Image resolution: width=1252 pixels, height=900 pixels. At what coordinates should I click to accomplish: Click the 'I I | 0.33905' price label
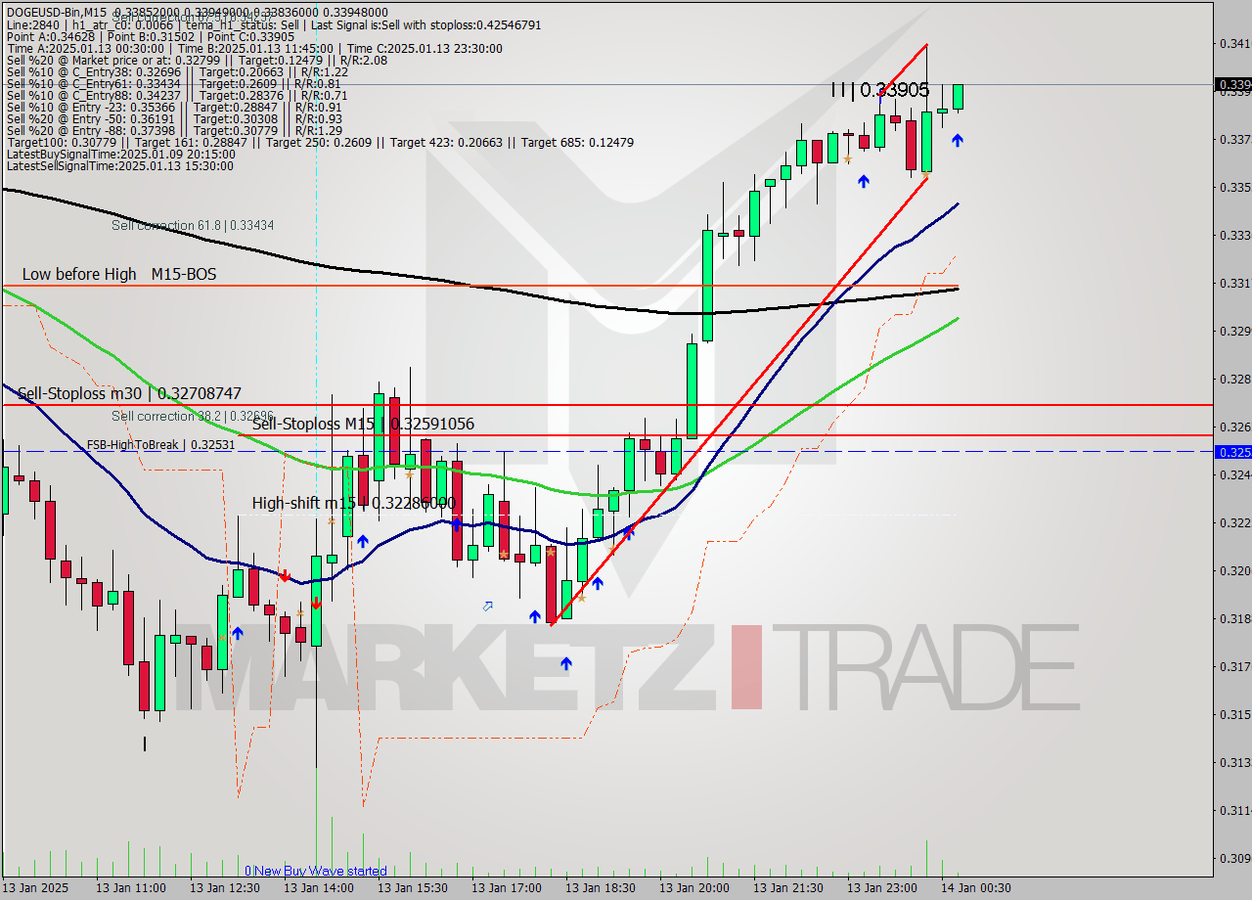click(x=879, y=90)
